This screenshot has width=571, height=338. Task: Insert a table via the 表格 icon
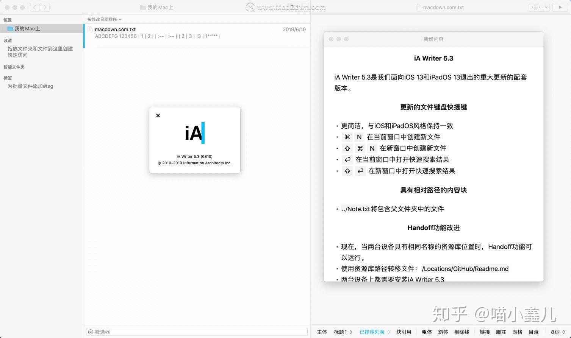pyautogui.click(x=517, y=332)
